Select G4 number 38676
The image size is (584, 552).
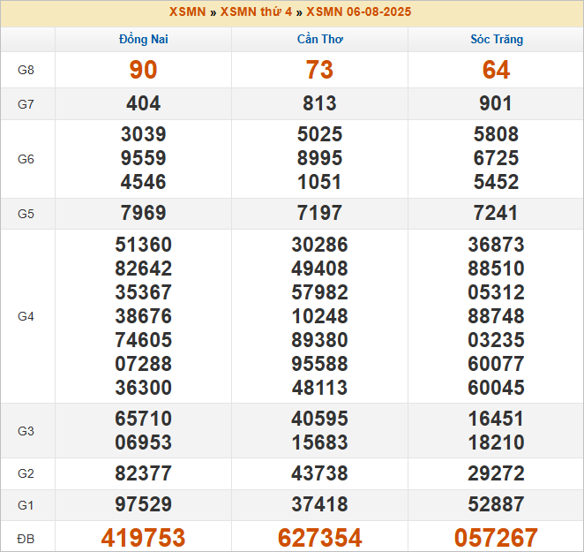(144, 317)
